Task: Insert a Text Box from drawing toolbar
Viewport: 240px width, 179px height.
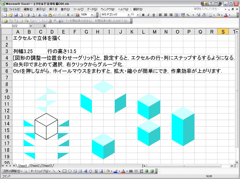Action: tap(75, 171)
